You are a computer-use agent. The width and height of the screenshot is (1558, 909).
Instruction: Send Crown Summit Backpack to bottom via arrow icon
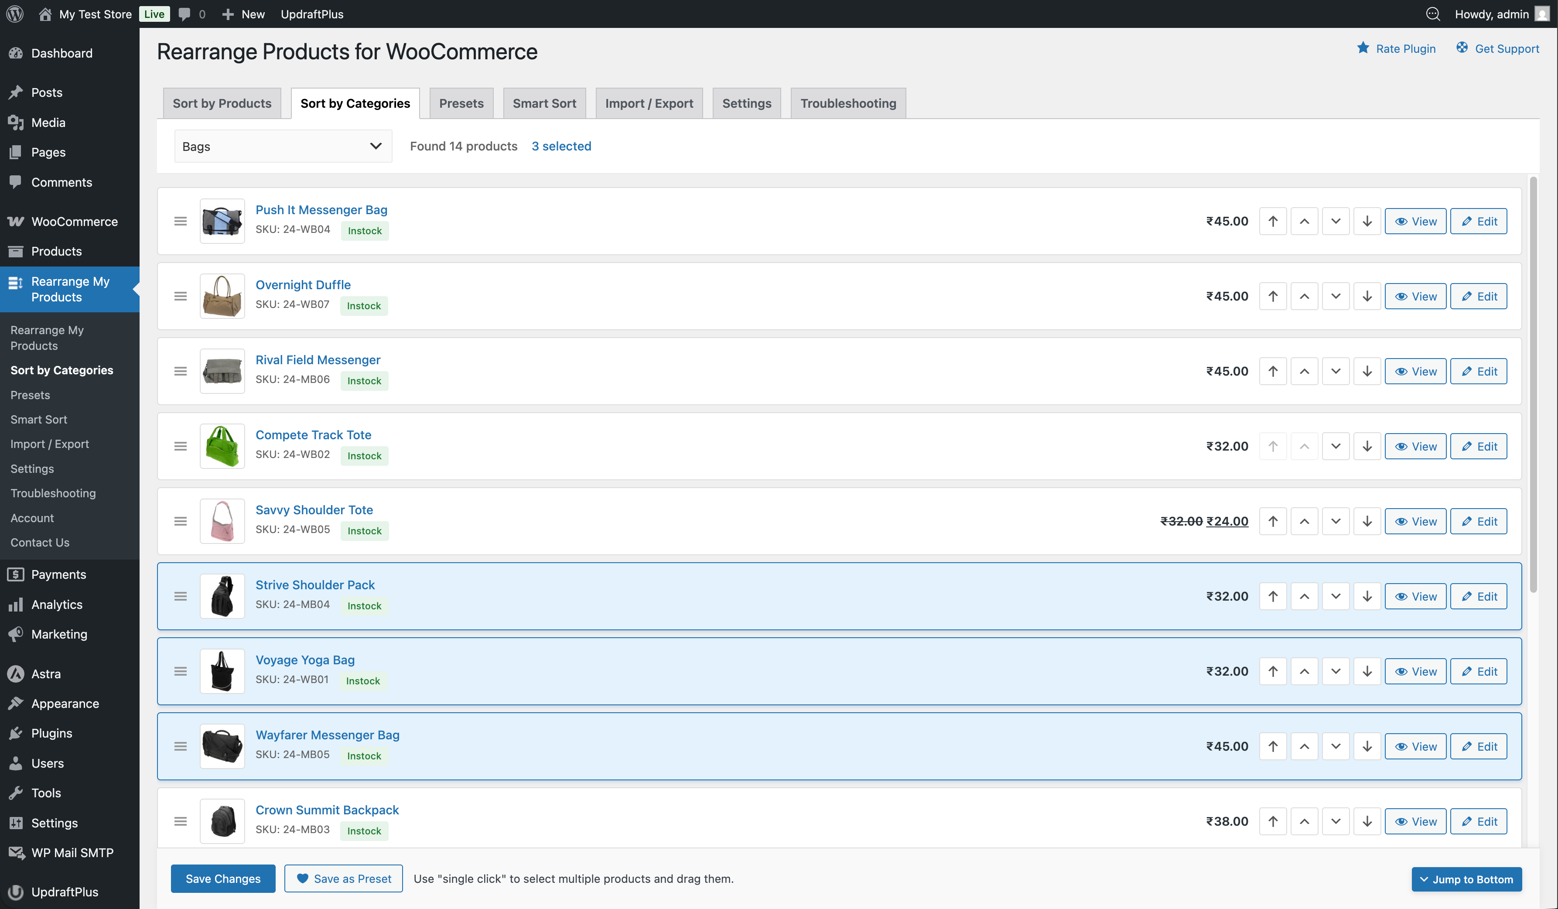pos(1367,821)
